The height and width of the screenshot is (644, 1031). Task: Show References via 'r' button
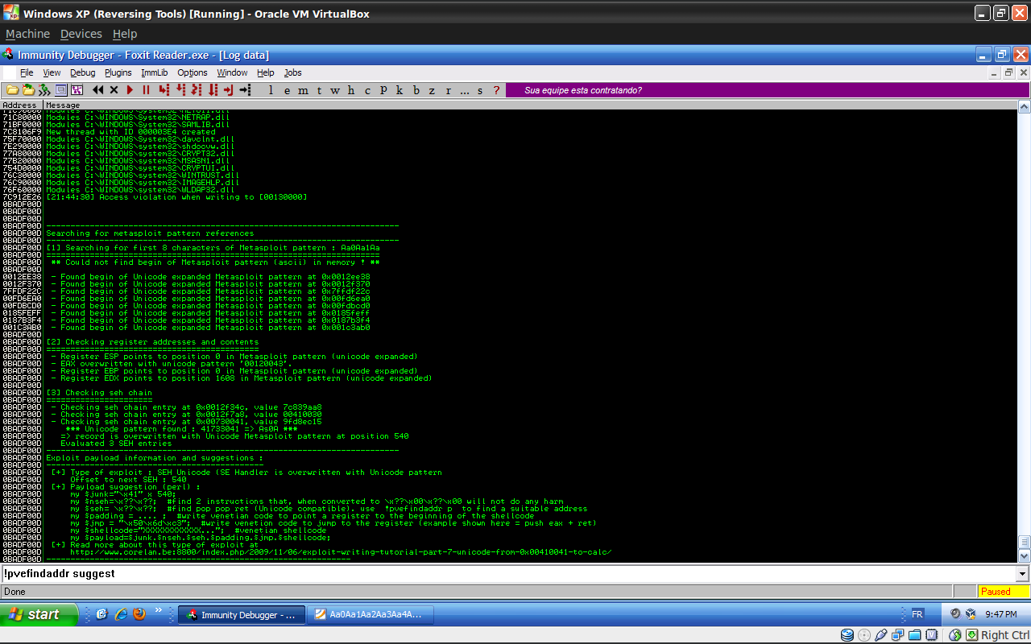tap(449, 90)
